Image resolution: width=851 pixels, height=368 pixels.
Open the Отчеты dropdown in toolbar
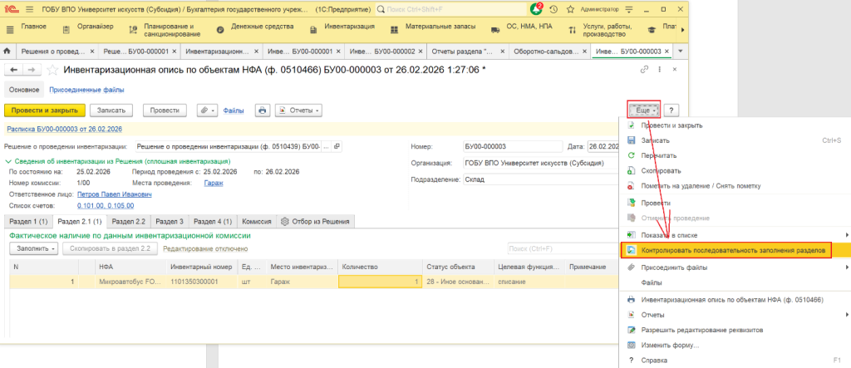[298, 110]
